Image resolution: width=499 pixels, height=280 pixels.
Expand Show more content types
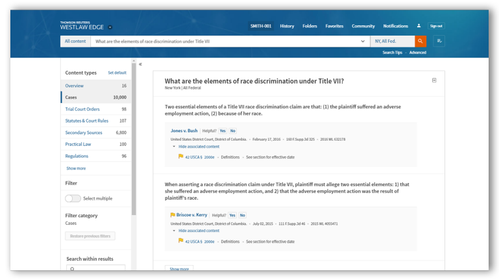[x=76, y=169]
